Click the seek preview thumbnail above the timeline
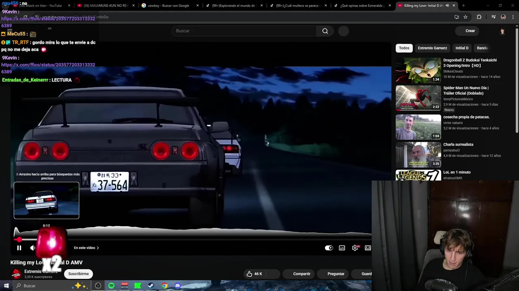 click(47, 200)
